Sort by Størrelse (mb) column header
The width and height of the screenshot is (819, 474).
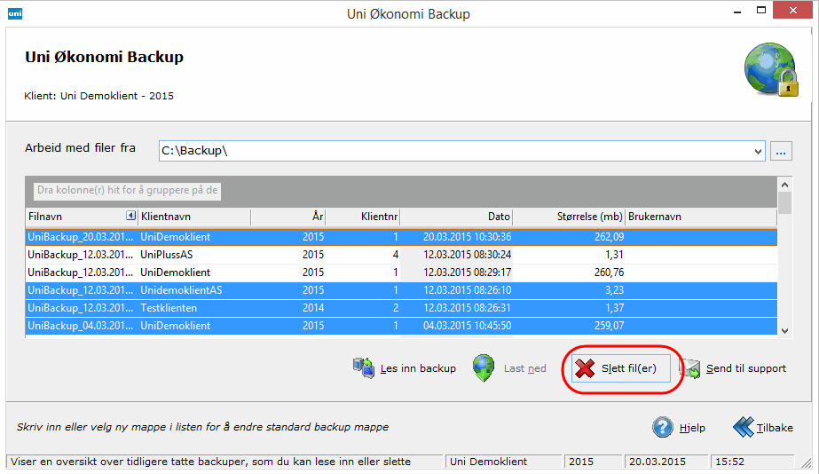point(570,217)
